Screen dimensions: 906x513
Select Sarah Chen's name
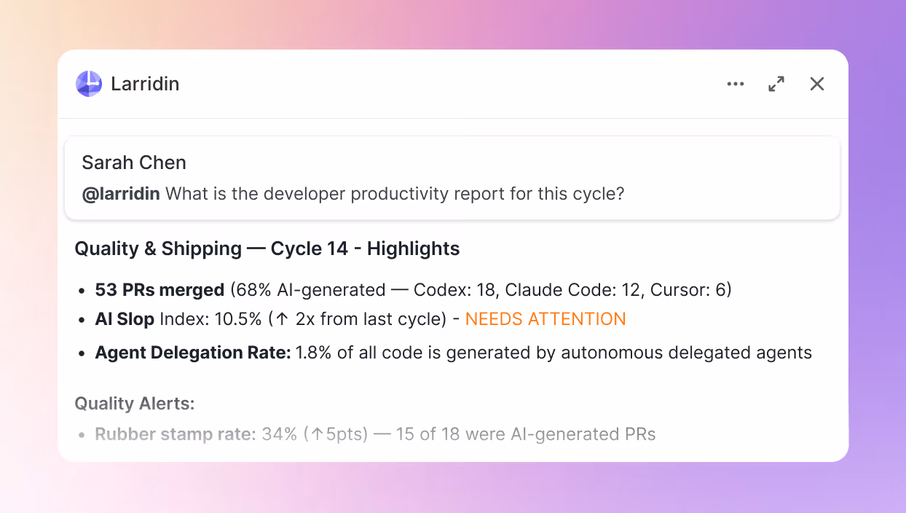click(x=134, y=162)
